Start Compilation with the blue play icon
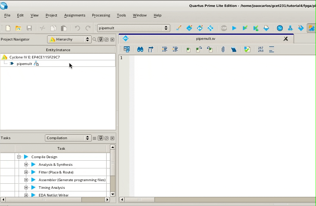The image size is (316, 206). coord(234,28)
